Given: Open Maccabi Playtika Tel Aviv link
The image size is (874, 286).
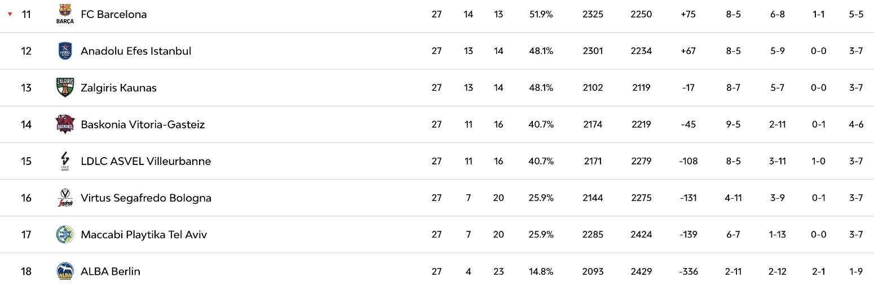Looking at the screenshot, I should (144, 235).
